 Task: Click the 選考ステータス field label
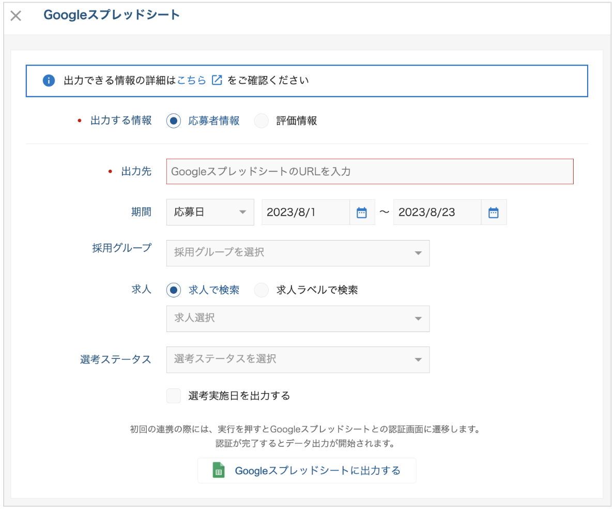[116, 359]
